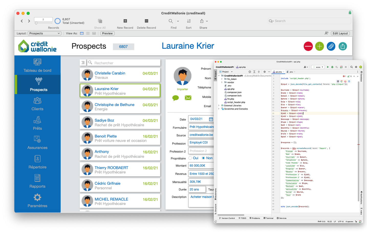This screenshot has width=367, height=232.
Task: Click the red delete prospect button
Action: 308,46
